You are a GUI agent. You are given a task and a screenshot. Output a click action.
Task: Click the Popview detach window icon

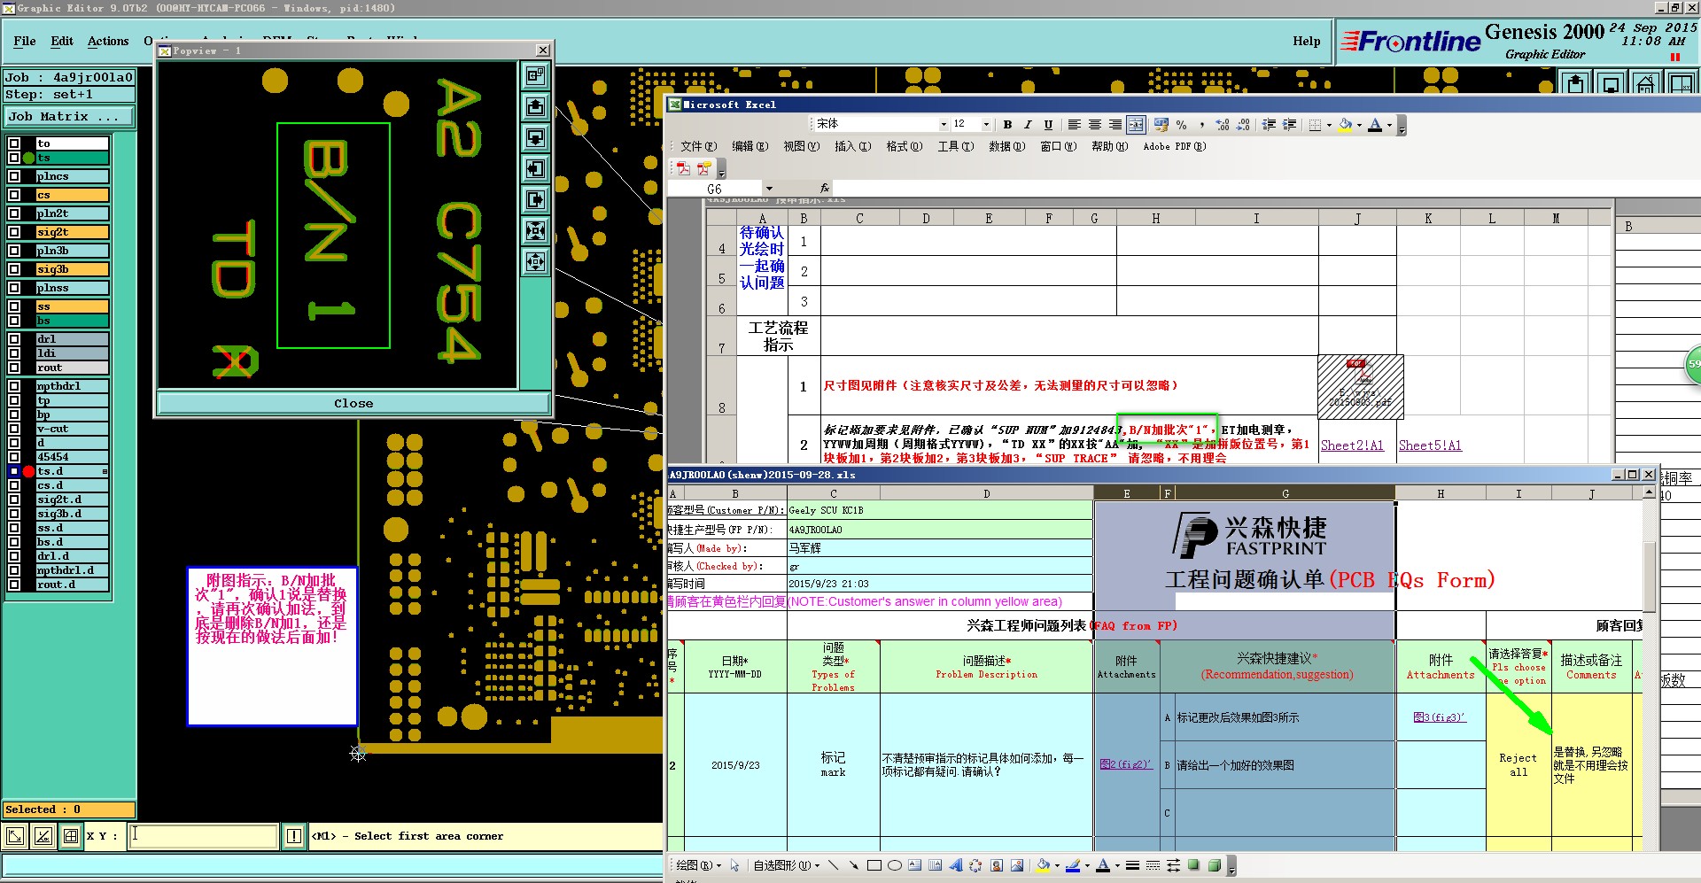point(535,76)
